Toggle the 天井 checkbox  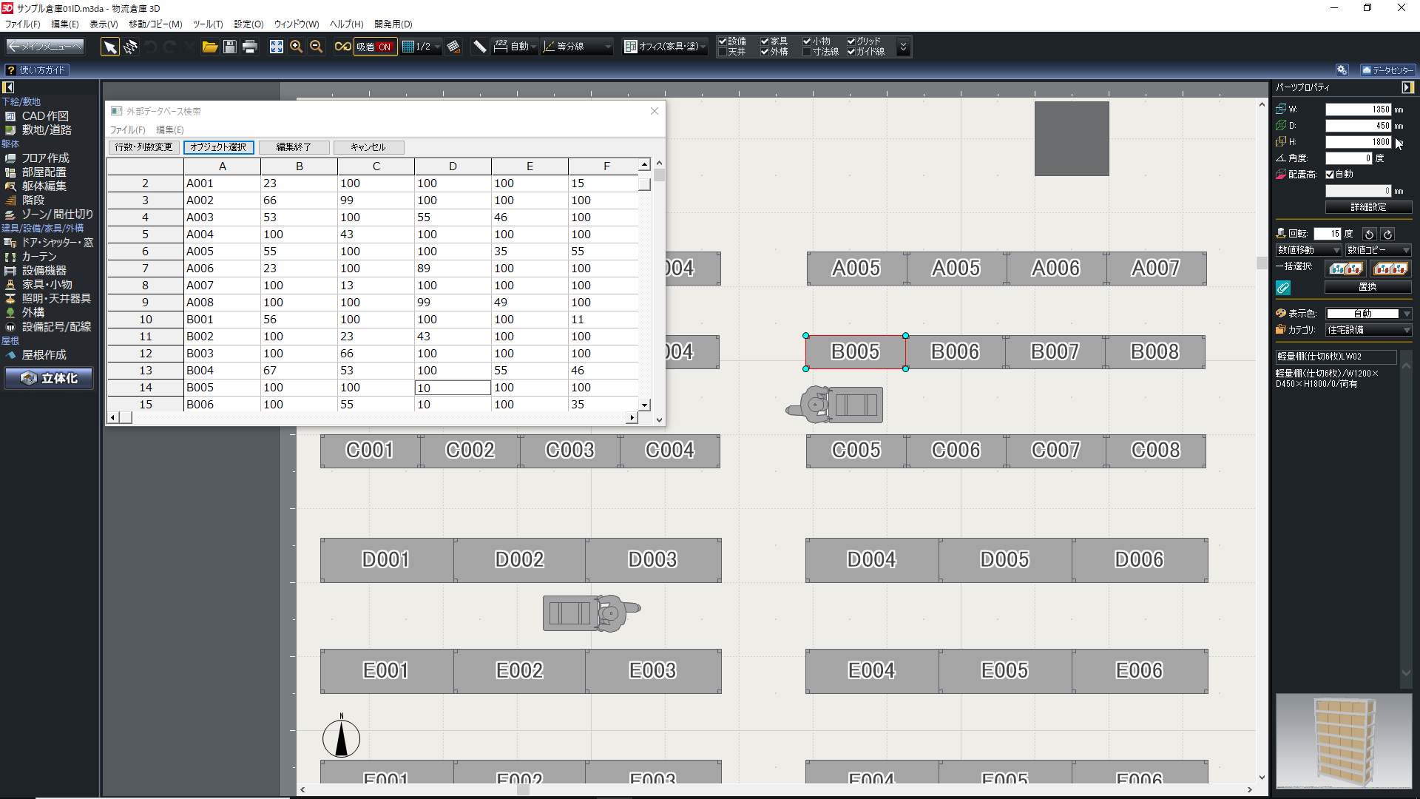pos(723,52)
